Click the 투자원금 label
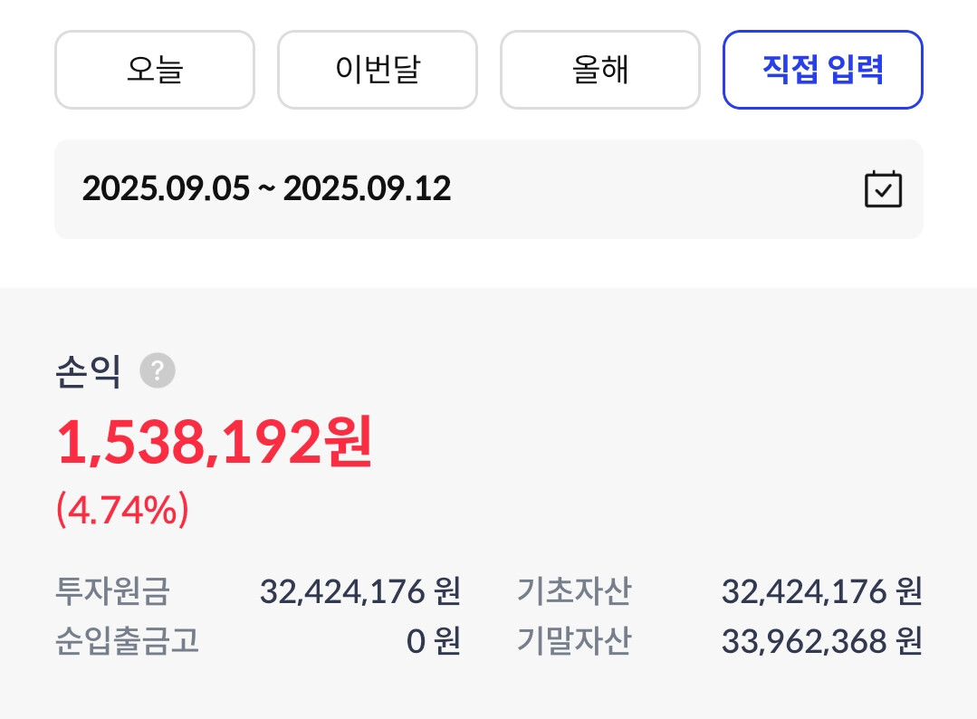Viewport: 977px width, 719px height. pos(112,592)
